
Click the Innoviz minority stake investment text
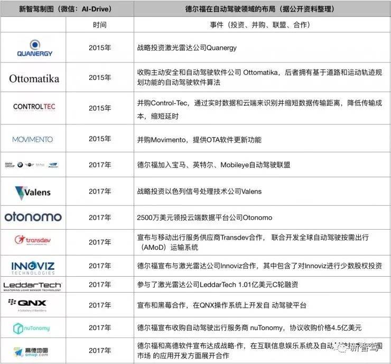[x=259, y=266]
